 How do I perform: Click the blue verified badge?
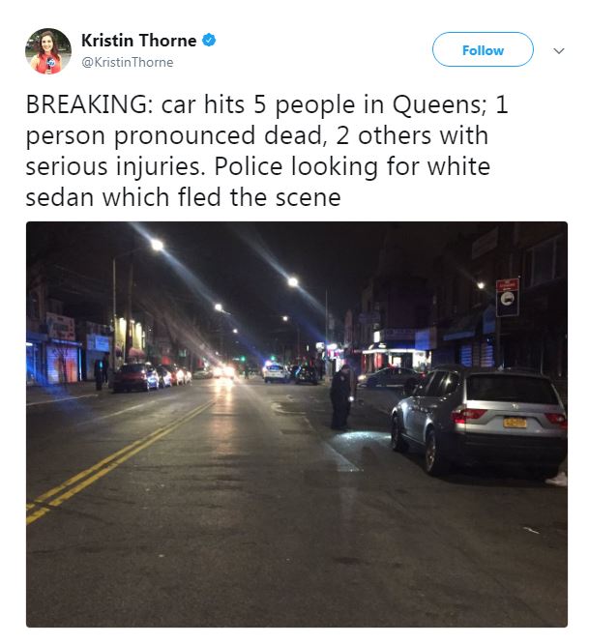point(209,41)
